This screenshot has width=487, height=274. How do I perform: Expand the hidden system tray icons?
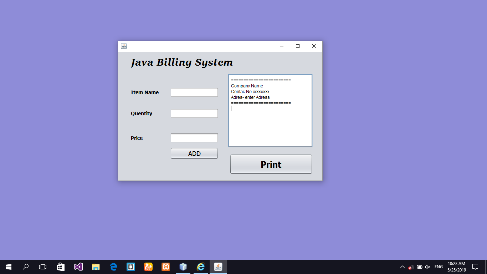click(x=402, y=267)
